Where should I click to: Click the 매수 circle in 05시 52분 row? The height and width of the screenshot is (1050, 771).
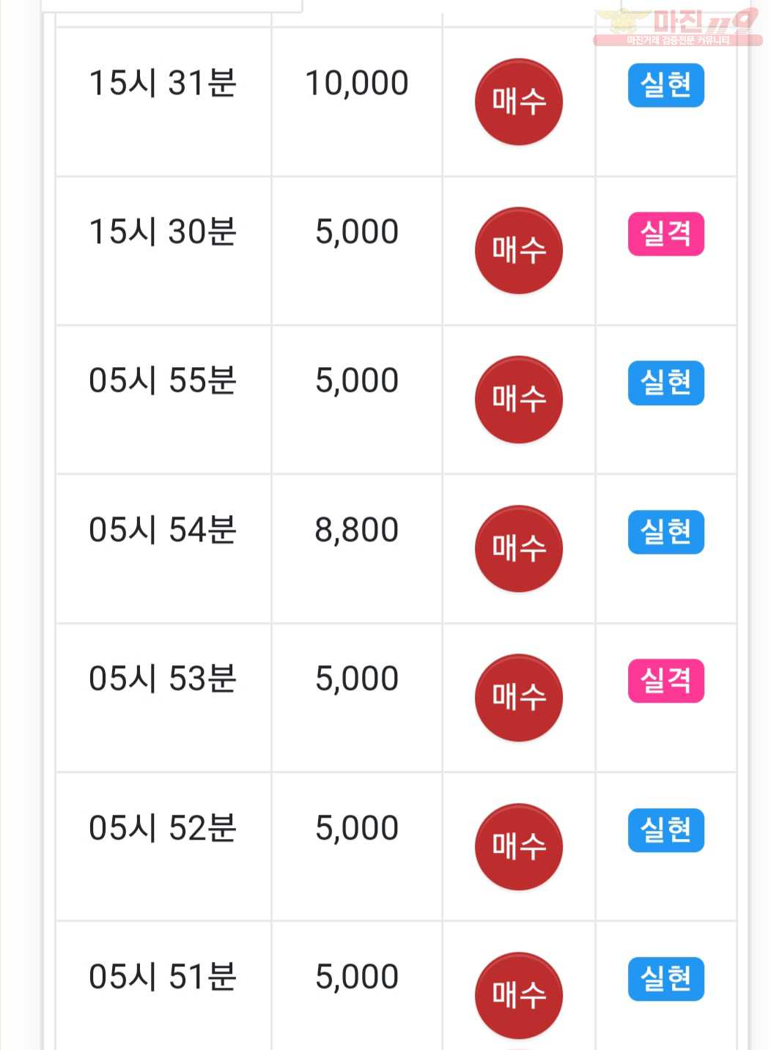coord(519,846)
